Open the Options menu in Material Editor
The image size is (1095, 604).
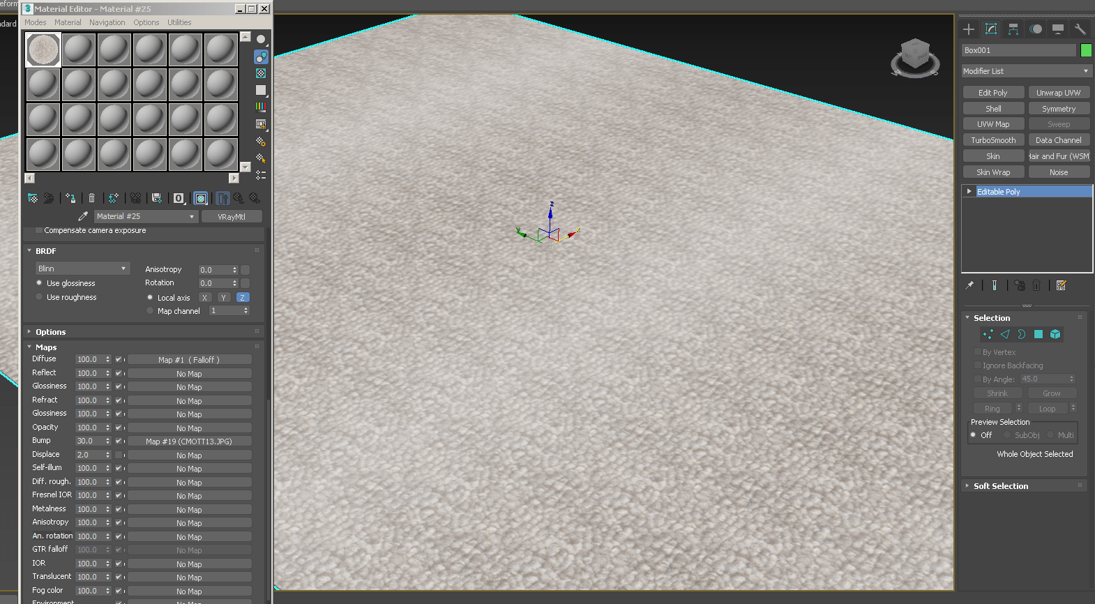[146, 22]
